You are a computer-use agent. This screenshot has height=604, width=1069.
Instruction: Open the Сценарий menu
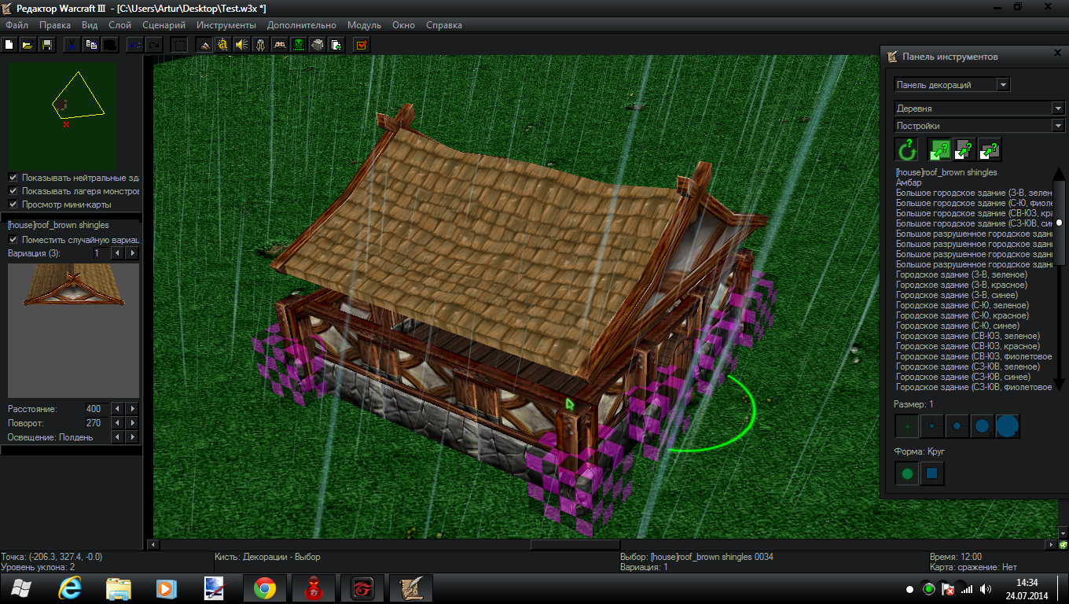[164, 25]
